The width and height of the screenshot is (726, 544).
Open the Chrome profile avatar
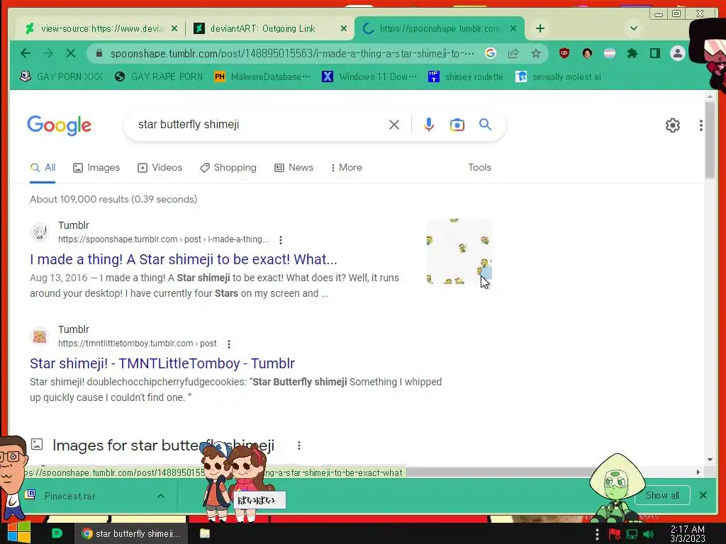677,54
